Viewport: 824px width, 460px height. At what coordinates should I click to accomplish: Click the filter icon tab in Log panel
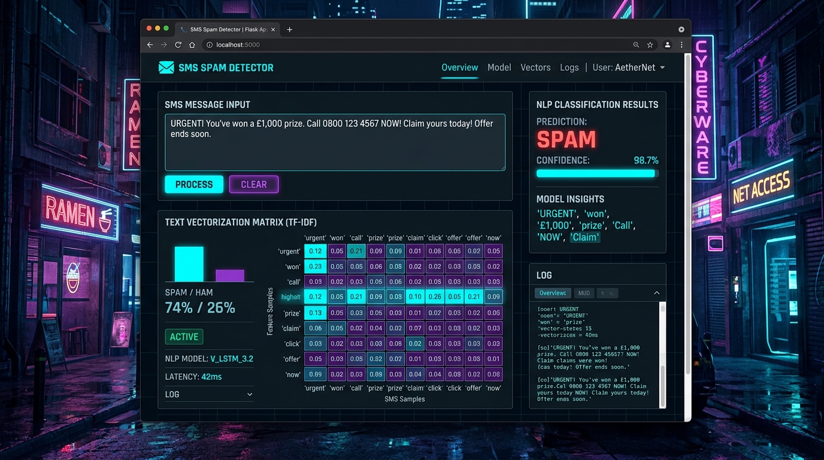point(607,293)
